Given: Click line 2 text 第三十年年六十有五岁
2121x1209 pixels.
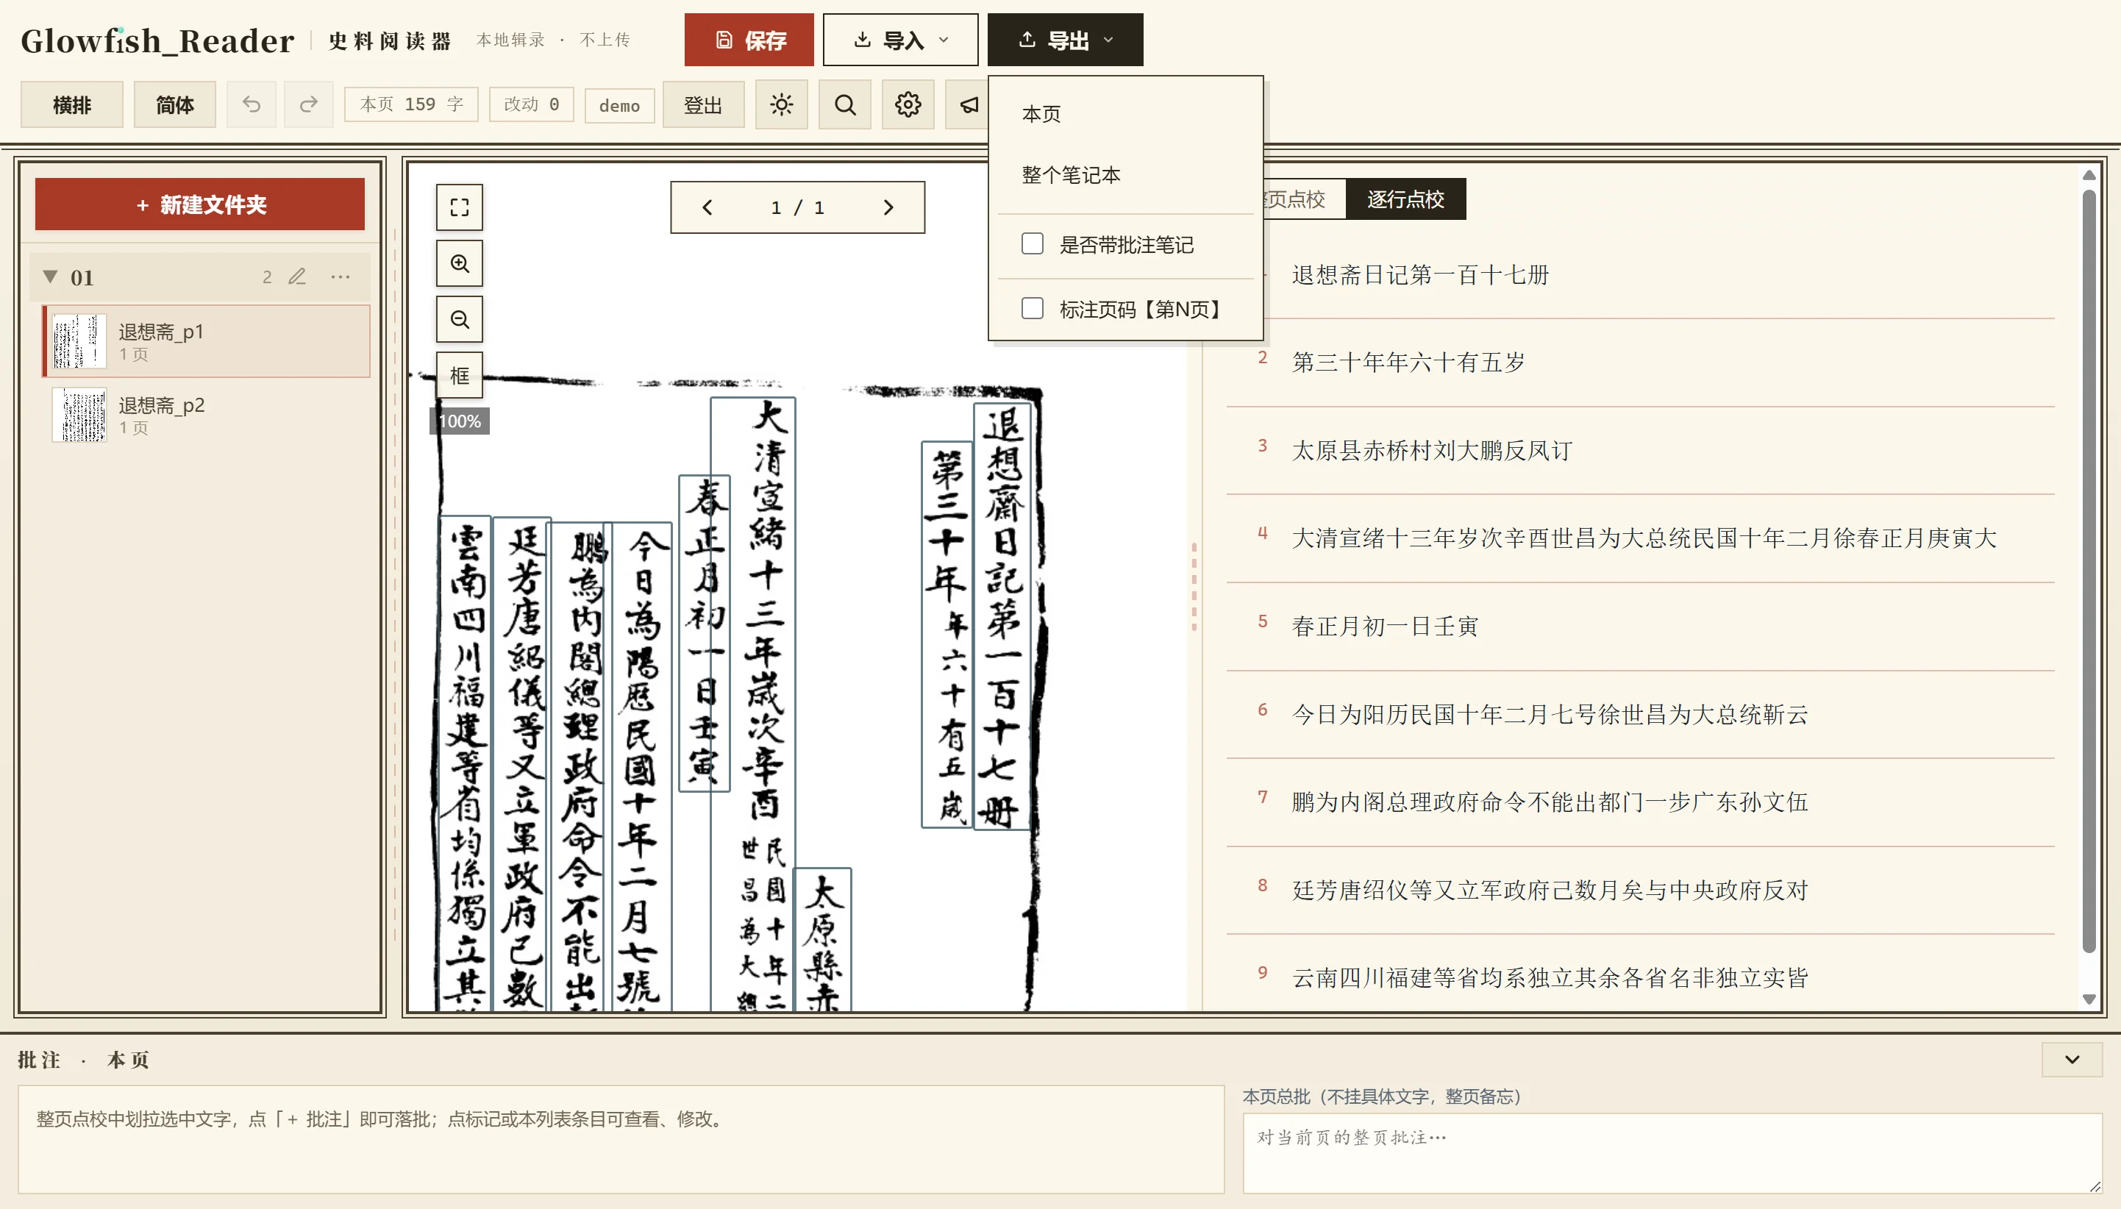Looking at the screenshot, I should point(1408,363).
